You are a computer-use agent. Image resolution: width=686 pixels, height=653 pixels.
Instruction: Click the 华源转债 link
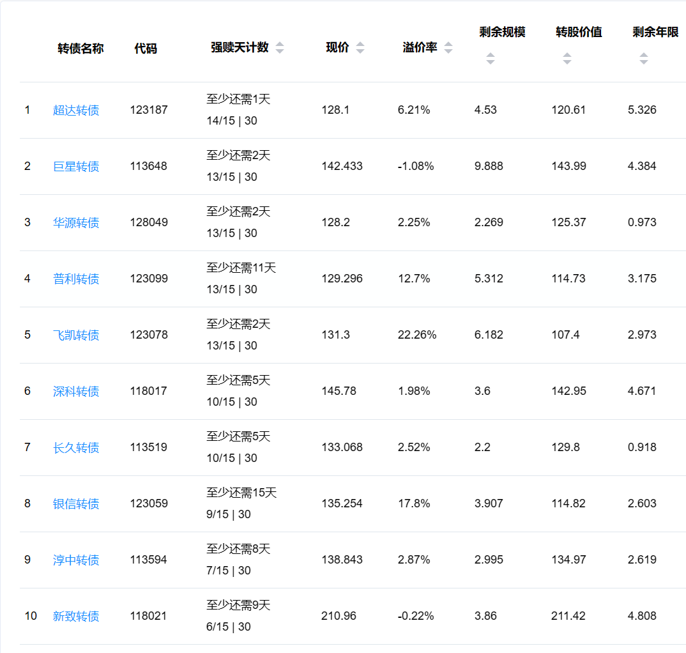(x=76, y=223)
